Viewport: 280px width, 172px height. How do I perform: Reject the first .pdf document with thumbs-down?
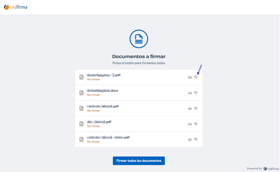point(196,77)
